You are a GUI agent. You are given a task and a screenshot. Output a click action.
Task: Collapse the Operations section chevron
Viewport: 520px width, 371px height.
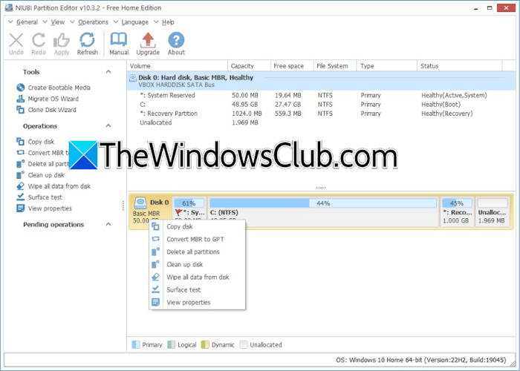[x=108, y=125]
